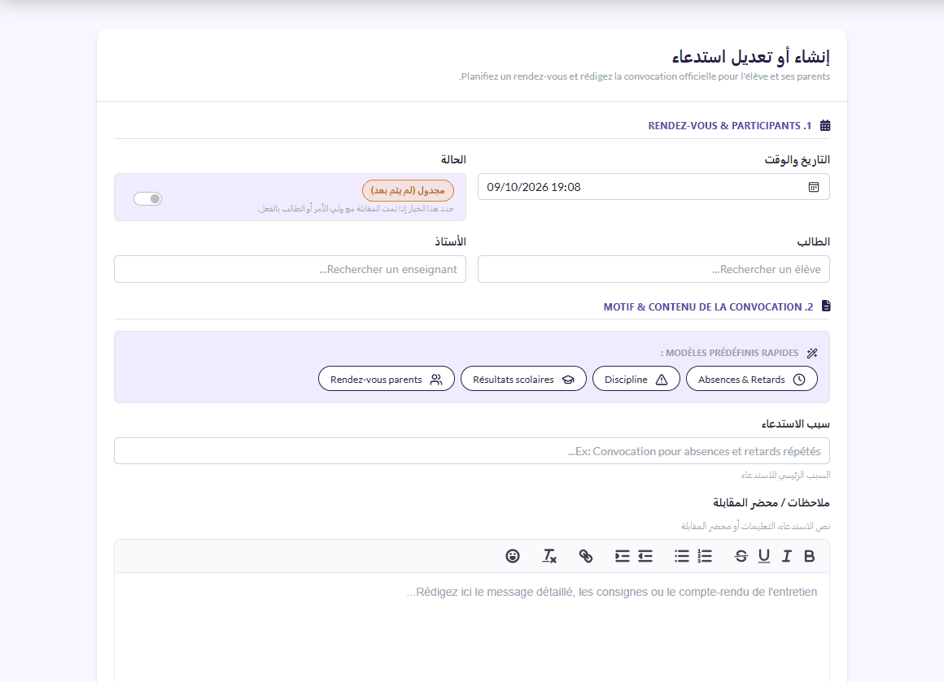Viewport: 944px width, 682px height.
Task: Click the date and time field 09/10/2026 19:08
Action: (653, 187)
